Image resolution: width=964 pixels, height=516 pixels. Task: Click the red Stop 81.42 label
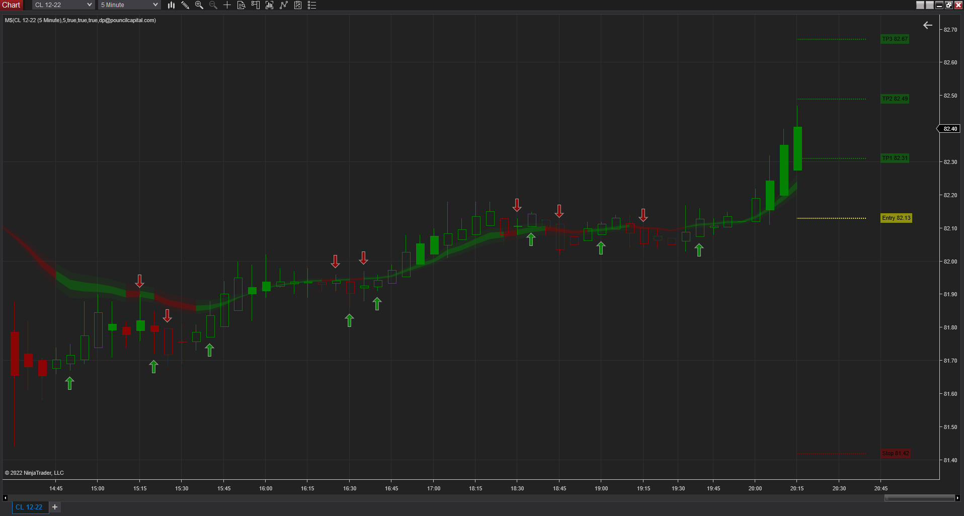point(896,453)
